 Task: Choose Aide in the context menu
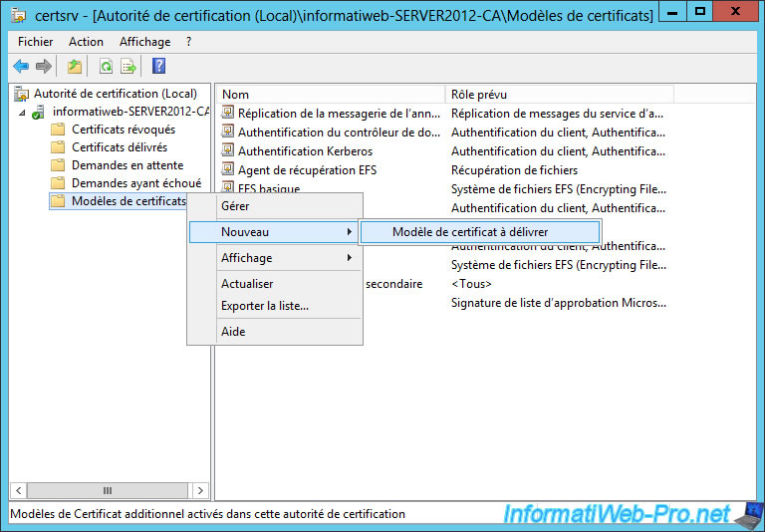(x=275, y=332)
